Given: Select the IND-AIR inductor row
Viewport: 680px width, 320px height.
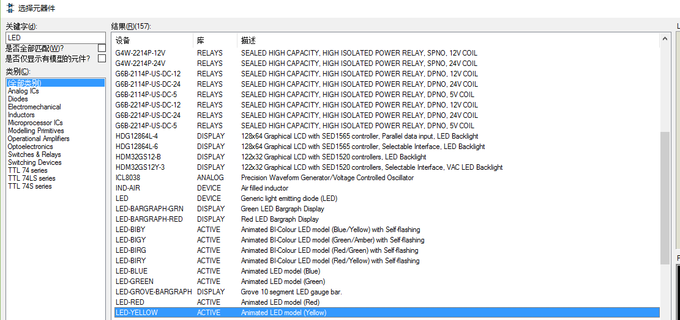Looking at the screenshot, I should pos(387,187).
